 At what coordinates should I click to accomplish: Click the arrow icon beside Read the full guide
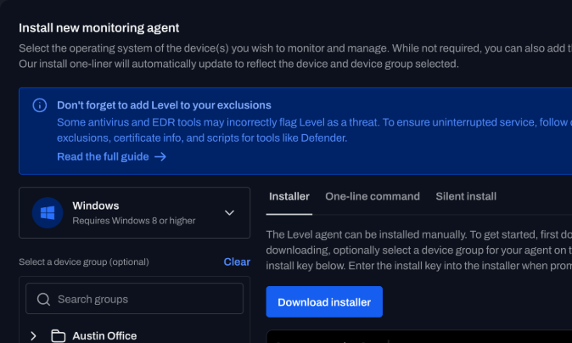[x=160, y=157]
